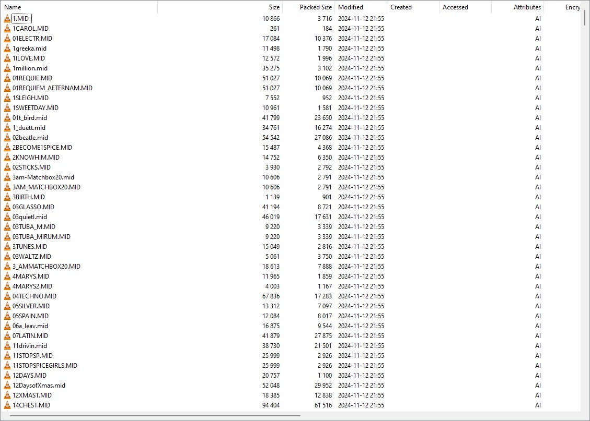
Task: Click the vertical scrollbar thumb on the right
Action: [x=585, y=17]
